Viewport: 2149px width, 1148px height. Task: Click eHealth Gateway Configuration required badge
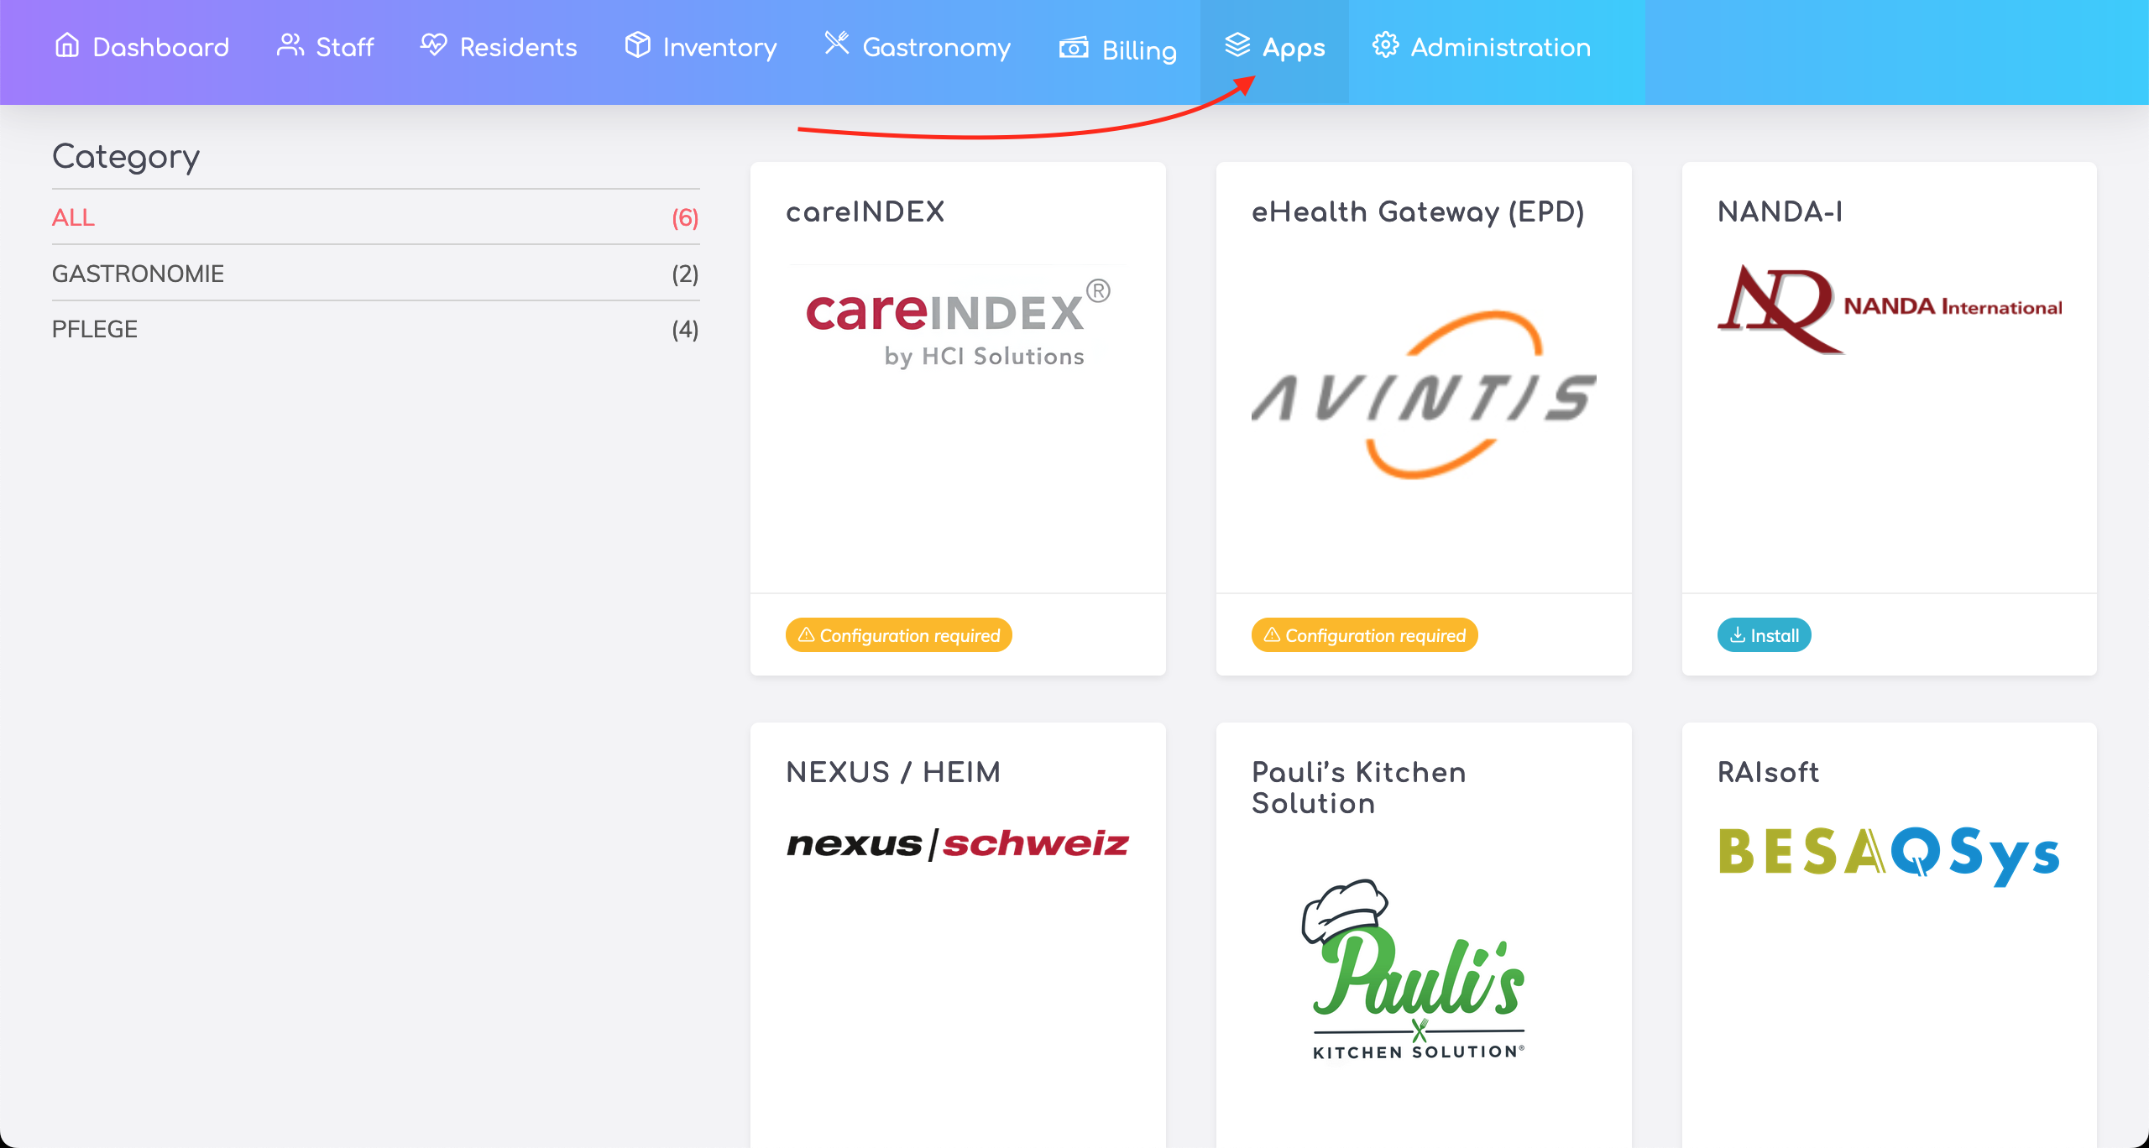coord(1364,635)
